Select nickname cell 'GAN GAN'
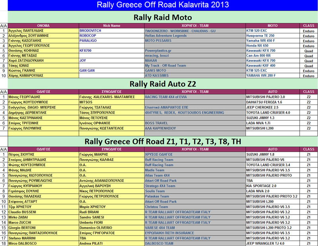Screen dimensions: 318x246 click(x=112, y=71)
